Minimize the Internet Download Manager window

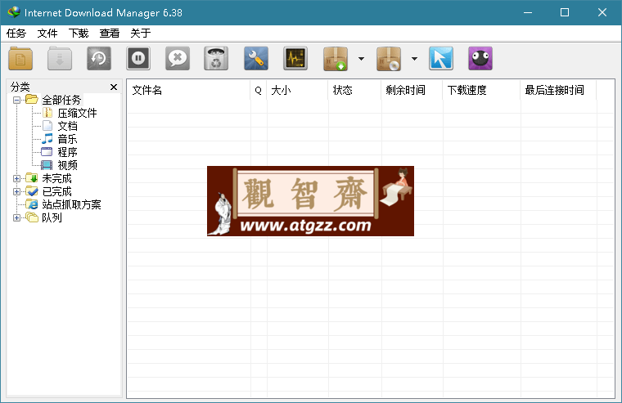pyautogui.click(x=528, y=12)
